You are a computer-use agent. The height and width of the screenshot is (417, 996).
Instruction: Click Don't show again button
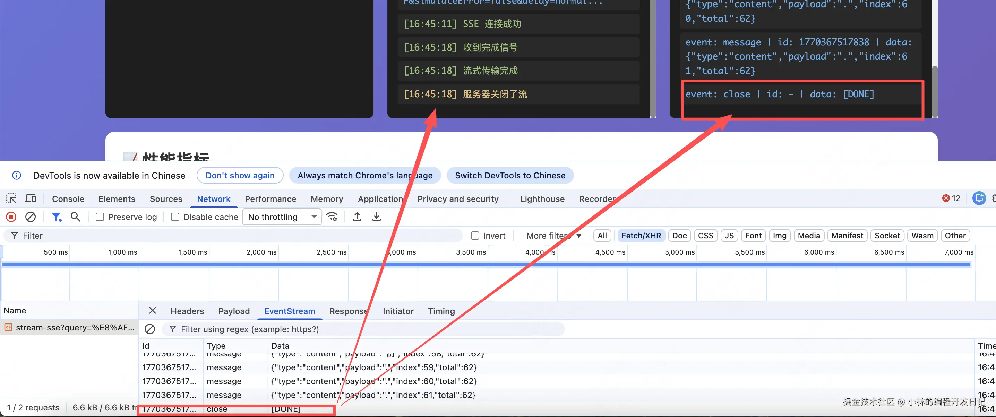point(240,175)
